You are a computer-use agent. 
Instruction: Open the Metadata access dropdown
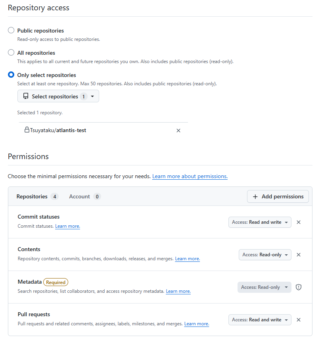pos(264,287)
